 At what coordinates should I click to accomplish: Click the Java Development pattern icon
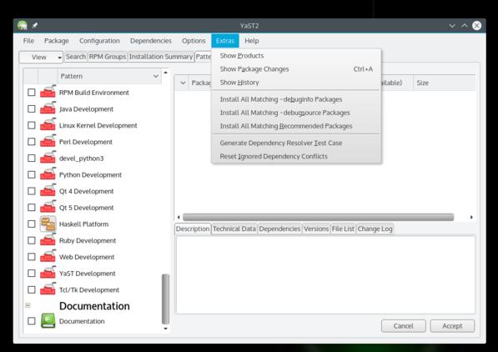48,108
